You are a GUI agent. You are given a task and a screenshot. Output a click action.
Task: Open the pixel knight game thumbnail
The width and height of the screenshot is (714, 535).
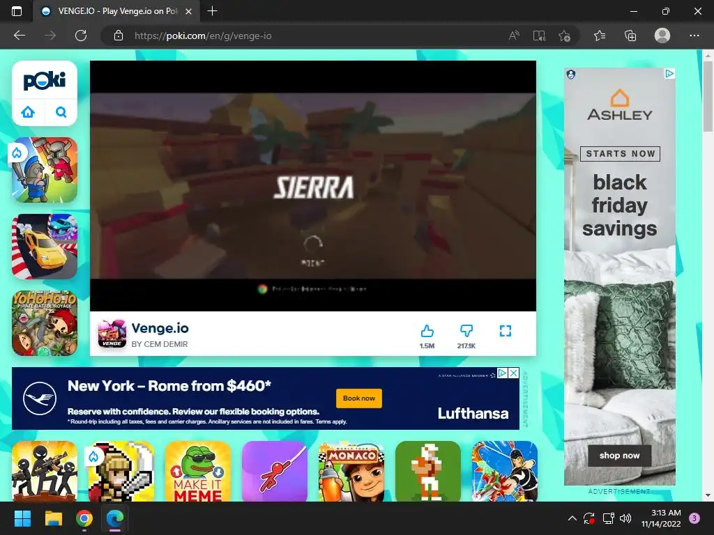121,472
